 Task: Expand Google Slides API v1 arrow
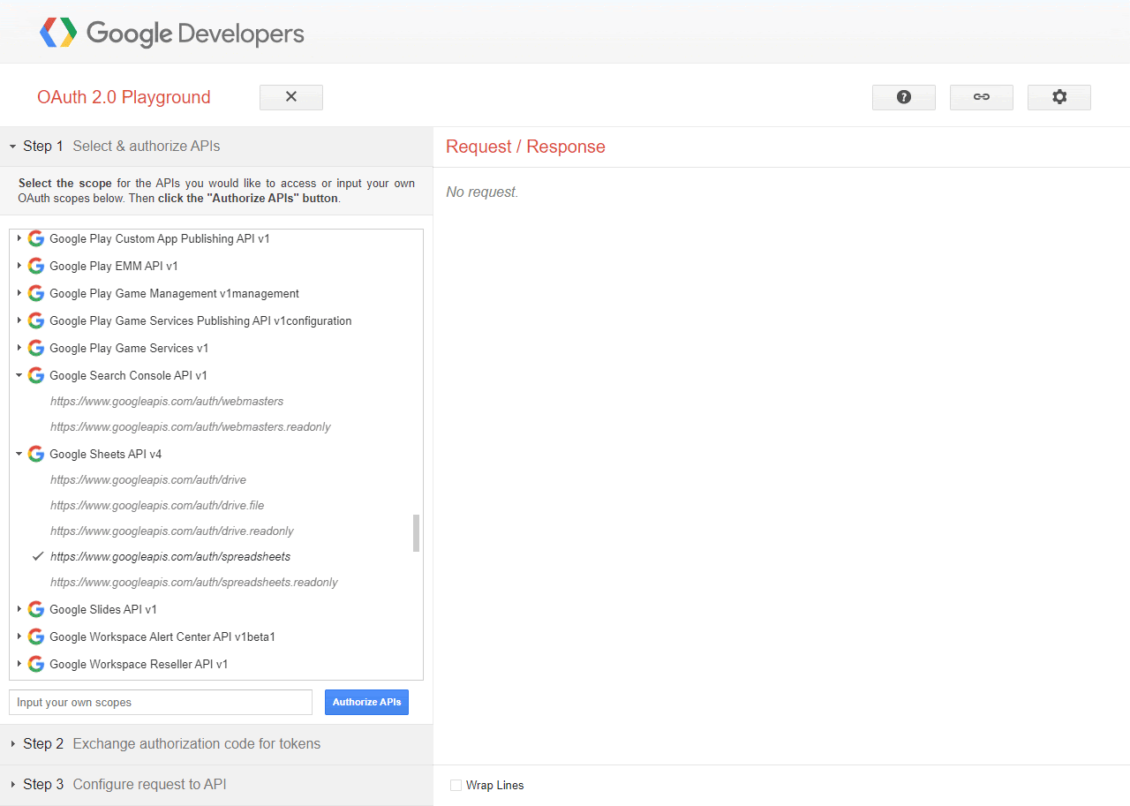(x=19, y=609)
